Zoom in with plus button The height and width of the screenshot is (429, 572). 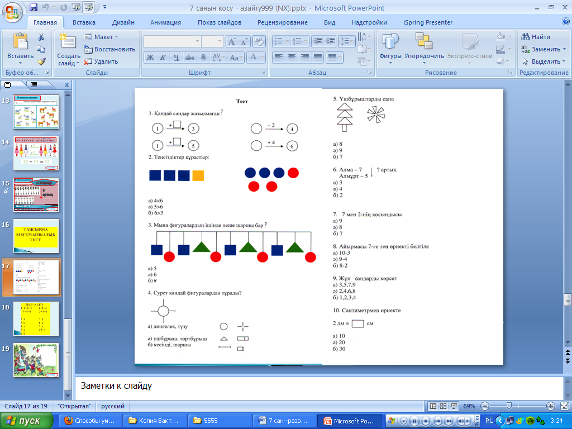550,406
